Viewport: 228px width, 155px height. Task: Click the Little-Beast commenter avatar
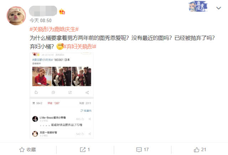(35, 119)
